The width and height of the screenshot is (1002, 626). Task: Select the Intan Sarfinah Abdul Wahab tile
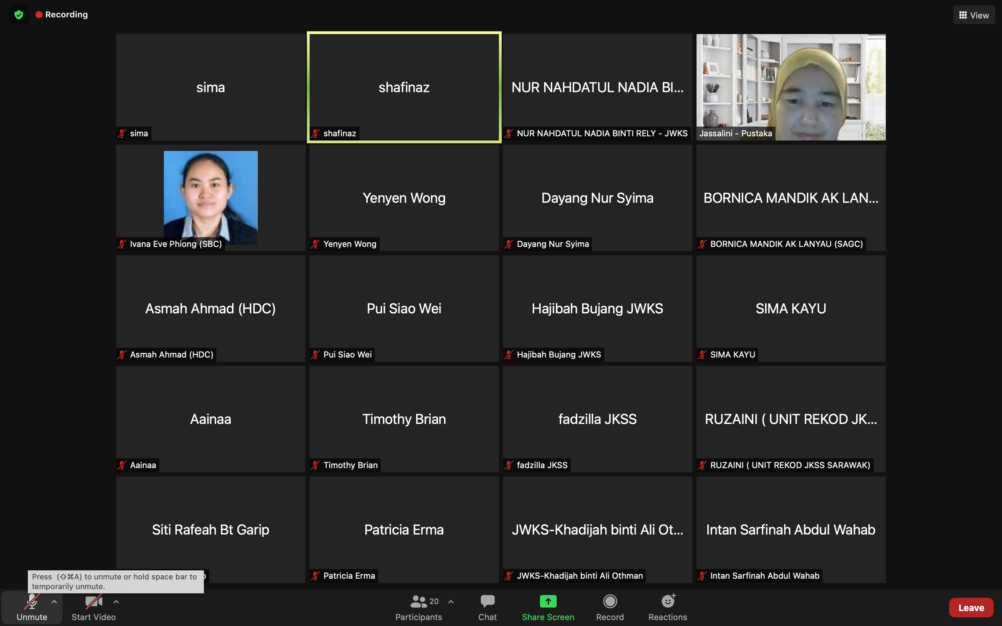pos(791,529)
